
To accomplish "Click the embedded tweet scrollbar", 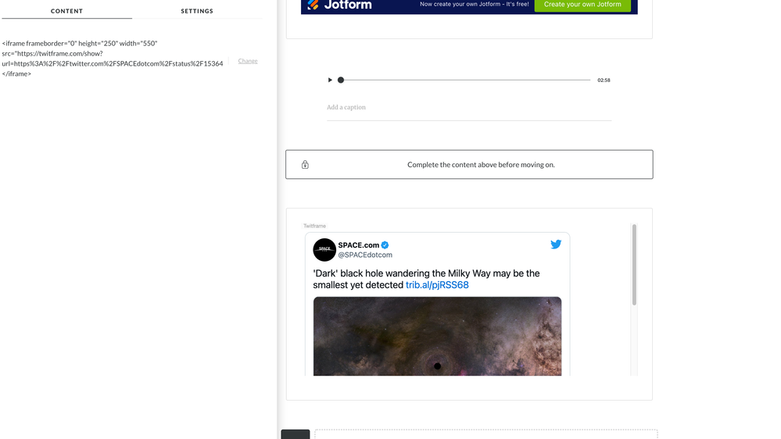I will [x=634, y=265].
